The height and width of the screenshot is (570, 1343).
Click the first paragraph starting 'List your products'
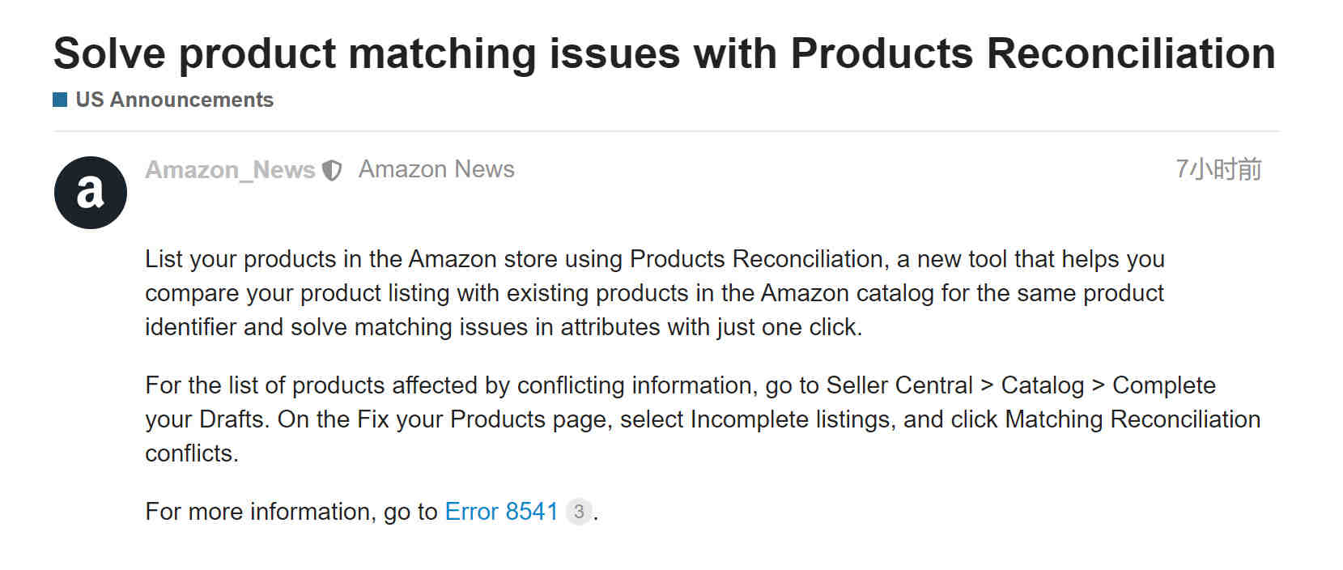coord(655,293)
